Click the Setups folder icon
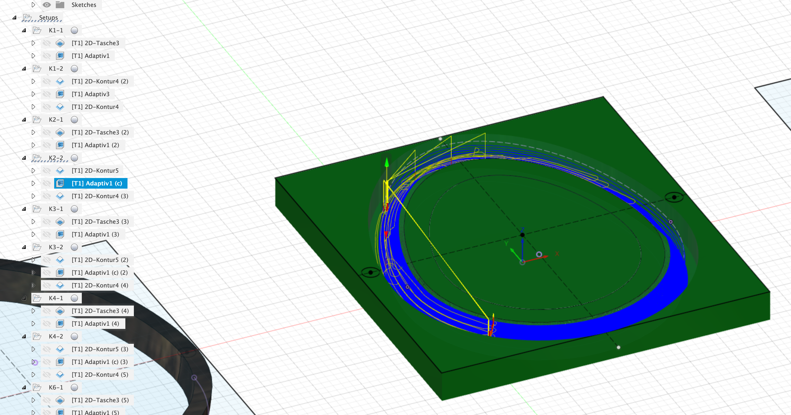 [28, 18]
